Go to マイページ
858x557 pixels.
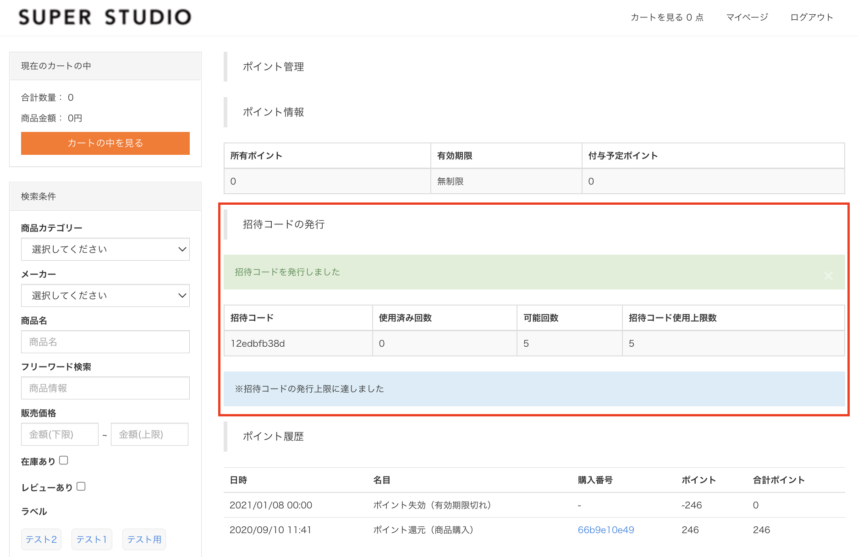tap(747, 17)
